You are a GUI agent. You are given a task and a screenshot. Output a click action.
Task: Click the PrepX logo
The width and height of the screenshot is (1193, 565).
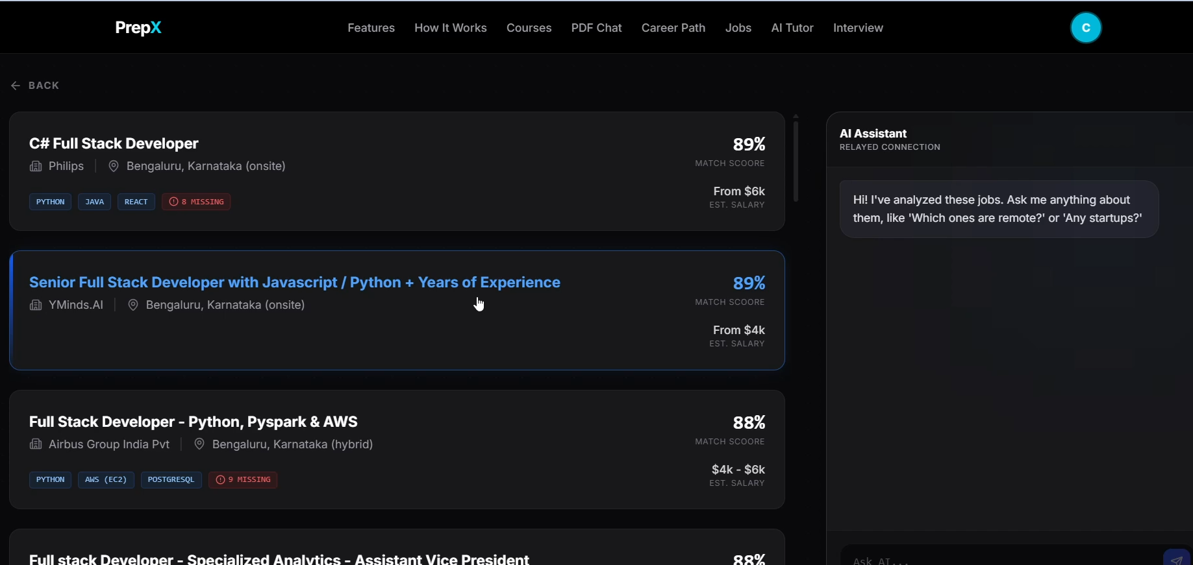click(138, 28)
